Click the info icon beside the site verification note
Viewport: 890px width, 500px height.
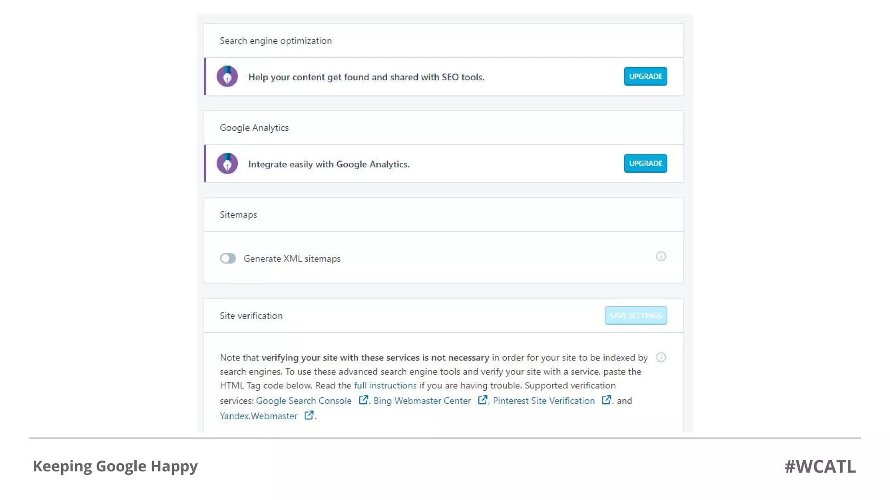pos(661,358)
